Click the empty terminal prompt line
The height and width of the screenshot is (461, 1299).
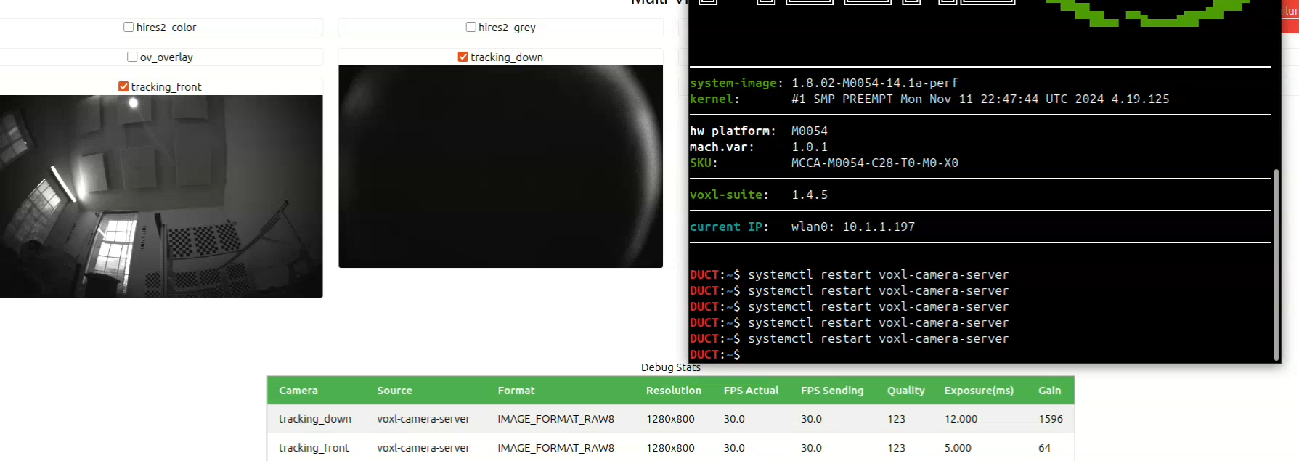871,355
